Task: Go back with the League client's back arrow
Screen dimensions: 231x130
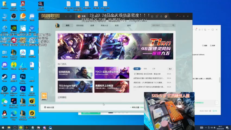Action: (66, 16)
